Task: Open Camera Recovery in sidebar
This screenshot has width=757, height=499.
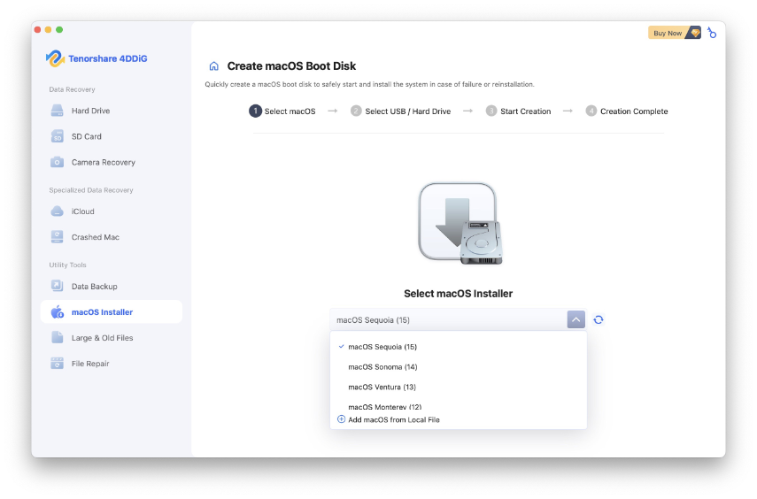Action: coord(111,162)
